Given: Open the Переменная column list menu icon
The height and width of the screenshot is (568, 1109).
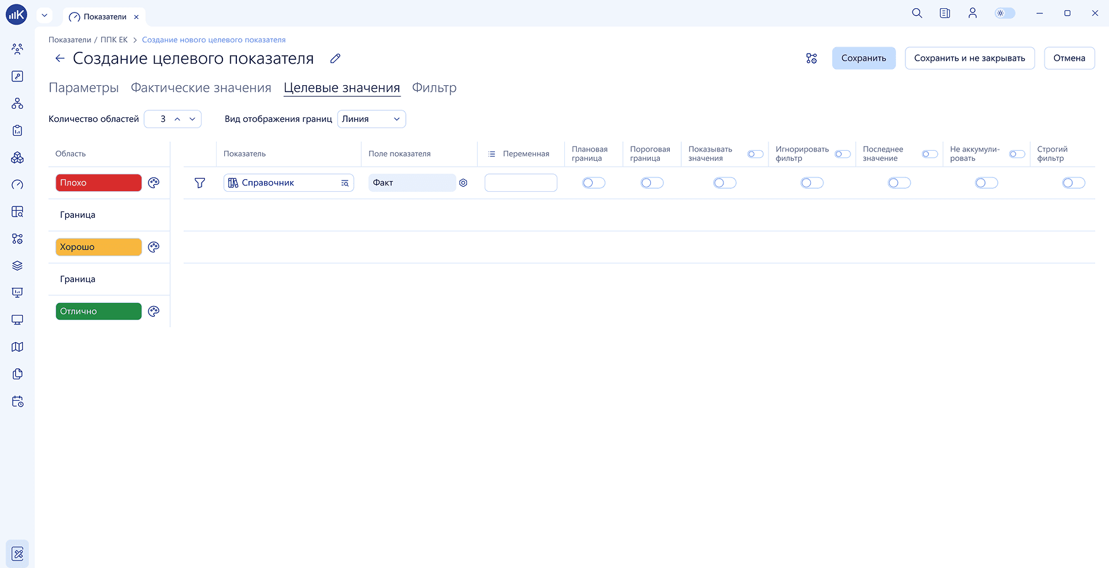Looking at the screenshot, I should [x=492, y=154].
